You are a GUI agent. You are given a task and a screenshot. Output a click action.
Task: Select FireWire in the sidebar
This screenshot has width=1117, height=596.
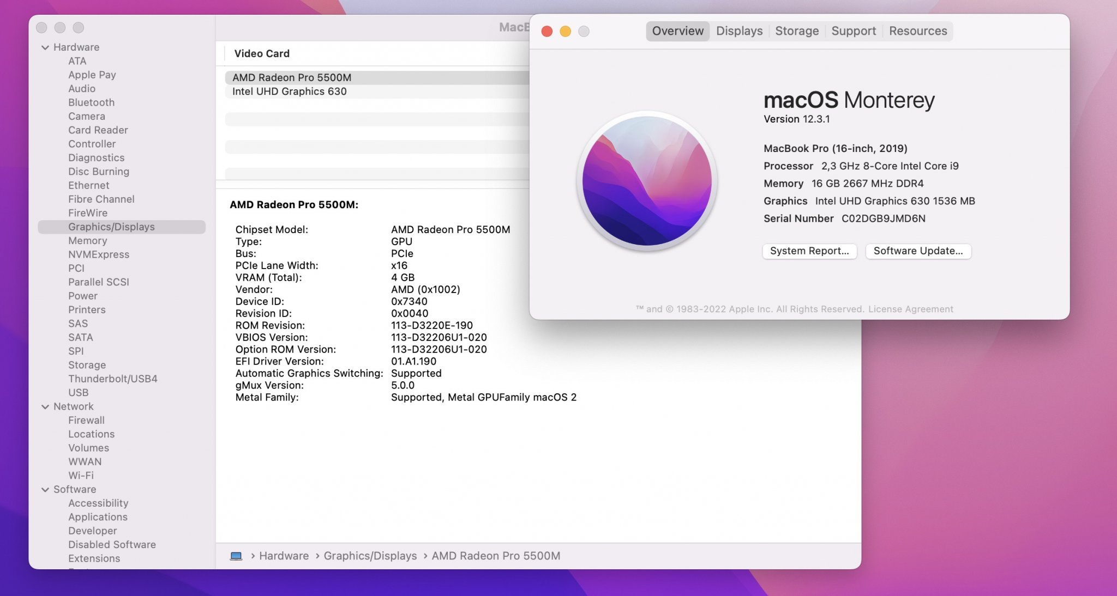(x=88, y=213)
